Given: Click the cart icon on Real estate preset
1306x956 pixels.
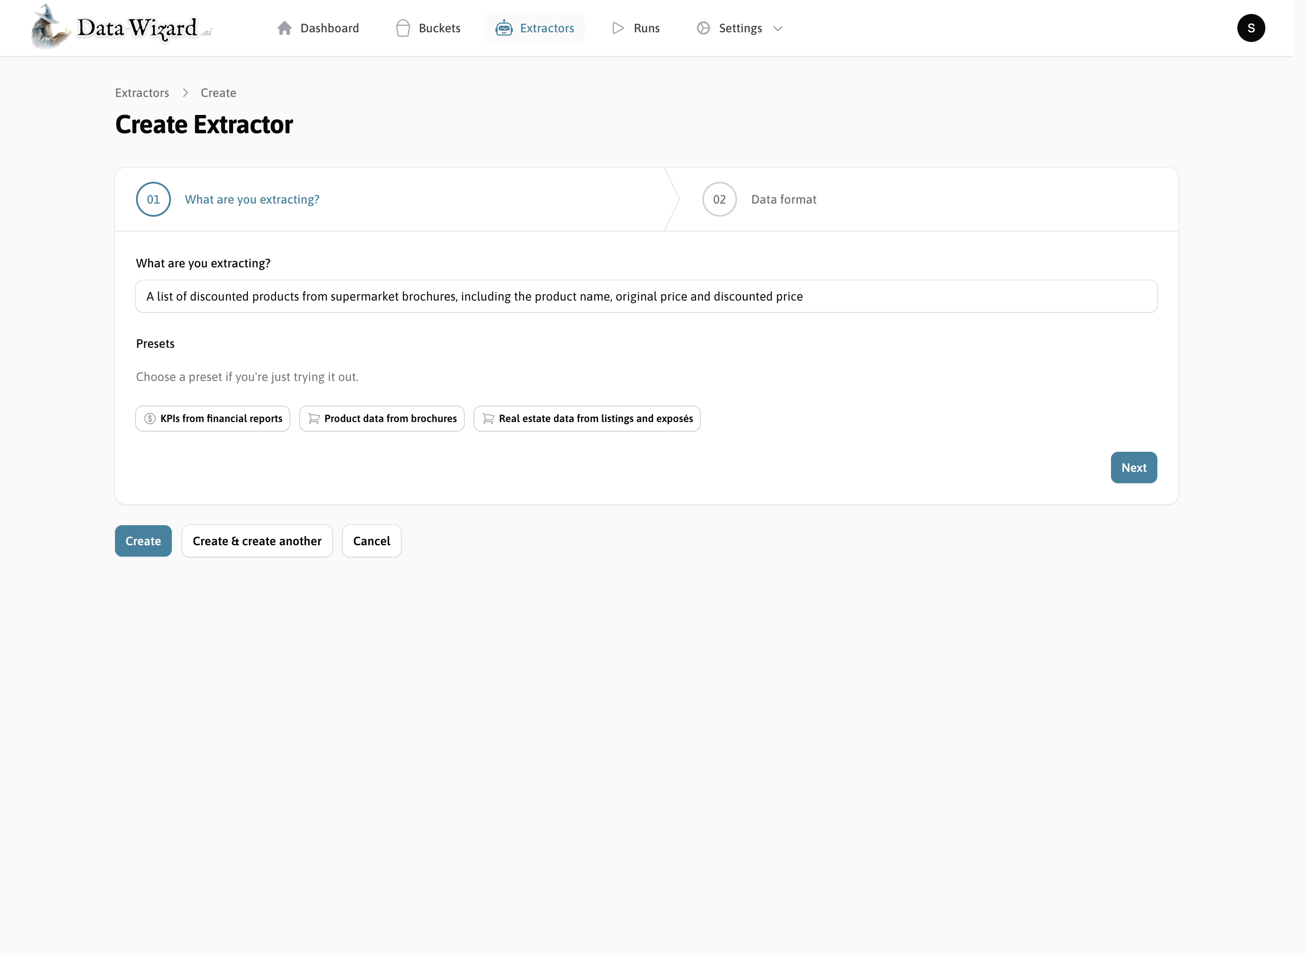Looking at the screenshot, I should pyautogui.click(x=488, y=419).
